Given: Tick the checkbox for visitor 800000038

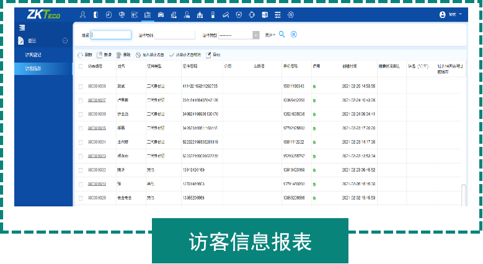Looking at the screenshot, I should 81,86.
